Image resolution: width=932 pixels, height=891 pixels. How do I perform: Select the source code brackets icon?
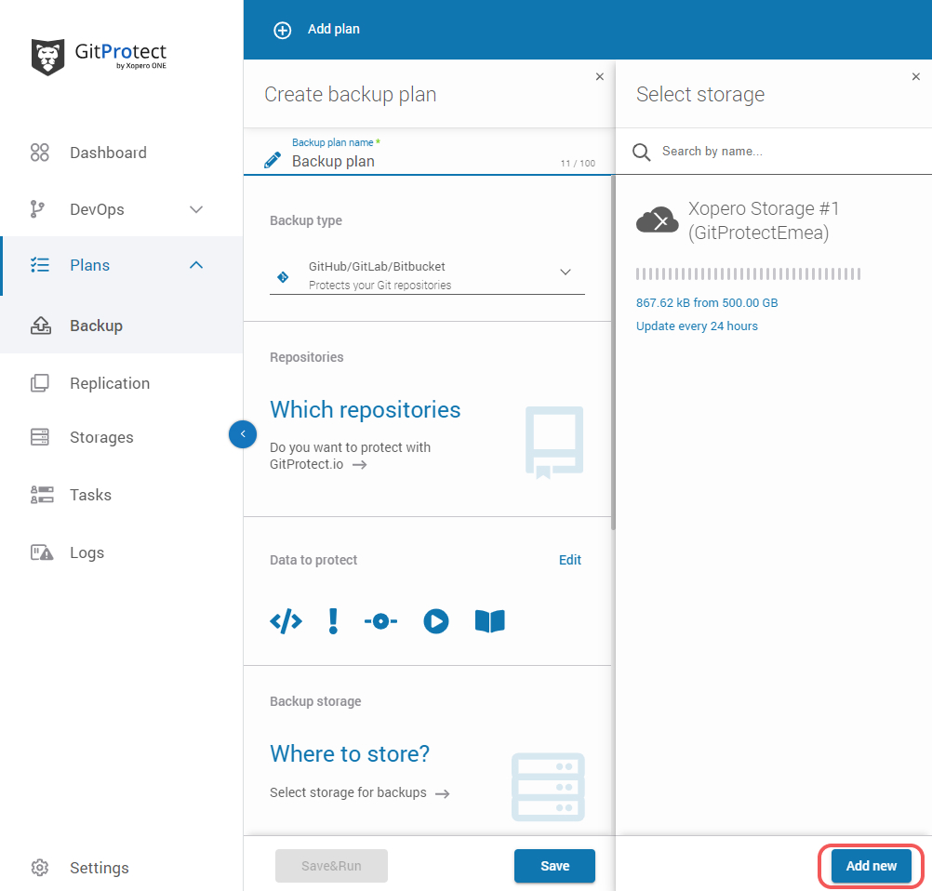pos(286,621)
